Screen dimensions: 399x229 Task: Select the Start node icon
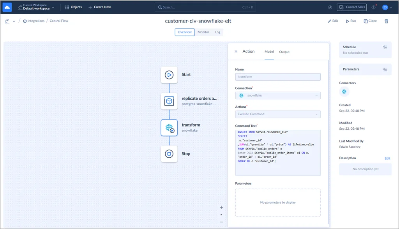pos(169,75)
